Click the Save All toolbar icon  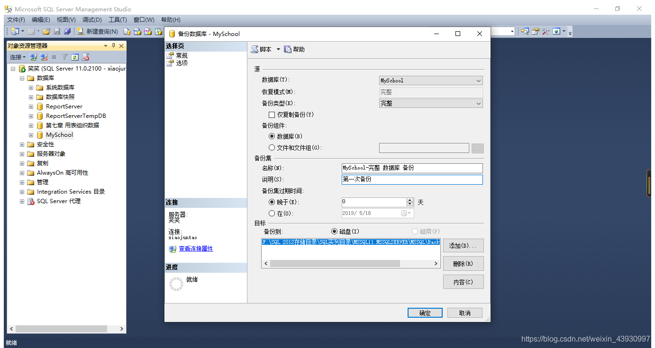(67, 31)
